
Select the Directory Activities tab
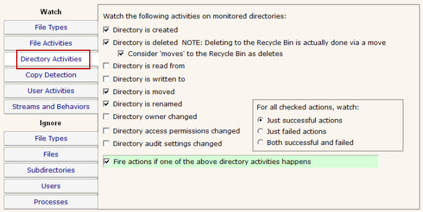pos(51,59)
